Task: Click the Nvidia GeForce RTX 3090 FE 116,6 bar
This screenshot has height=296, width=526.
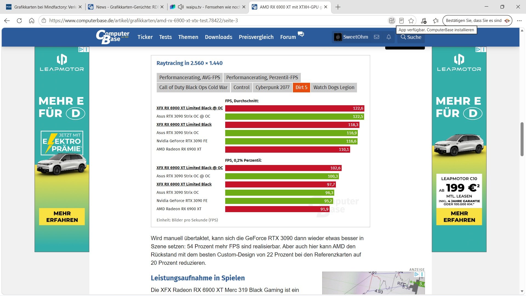Action: pyautogui.click(x=291, y=141)
